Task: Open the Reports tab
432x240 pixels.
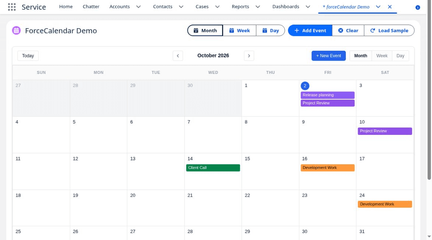Action: point(240,7)
